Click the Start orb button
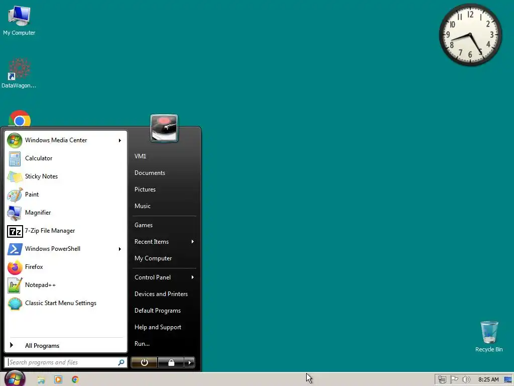This screenshot has height=386, width=514. click(x=15, y=378)
